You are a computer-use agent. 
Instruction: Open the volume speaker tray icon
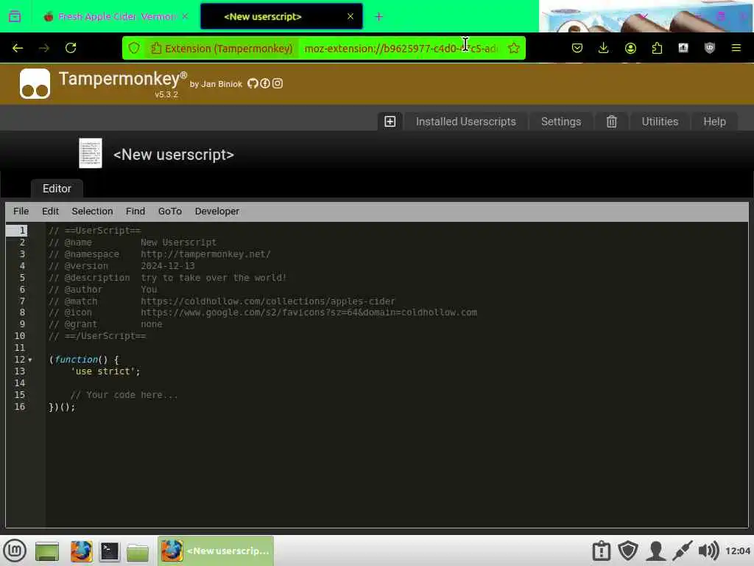pos(708,551)
